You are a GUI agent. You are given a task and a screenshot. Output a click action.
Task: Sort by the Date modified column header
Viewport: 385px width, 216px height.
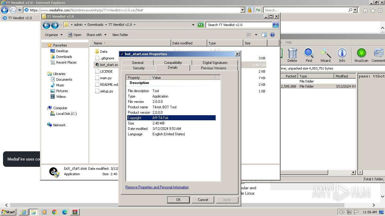pyautogui.click(x=189, y=43)
